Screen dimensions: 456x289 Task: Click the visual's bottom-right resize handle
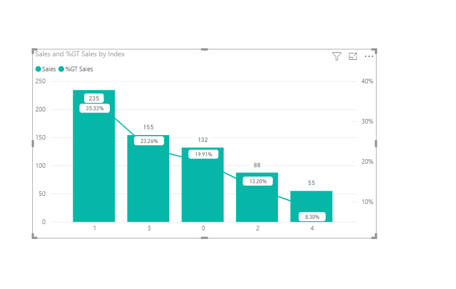tap(374, 236)
